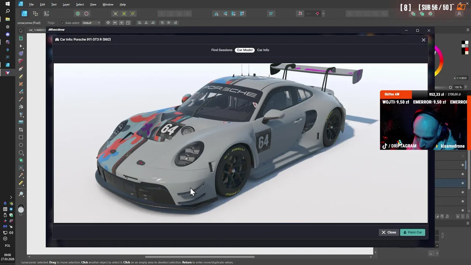The width and height of the screenshot is (471, 265).
Task: Close the Car Info dialog with X
Action: [424, 40]
